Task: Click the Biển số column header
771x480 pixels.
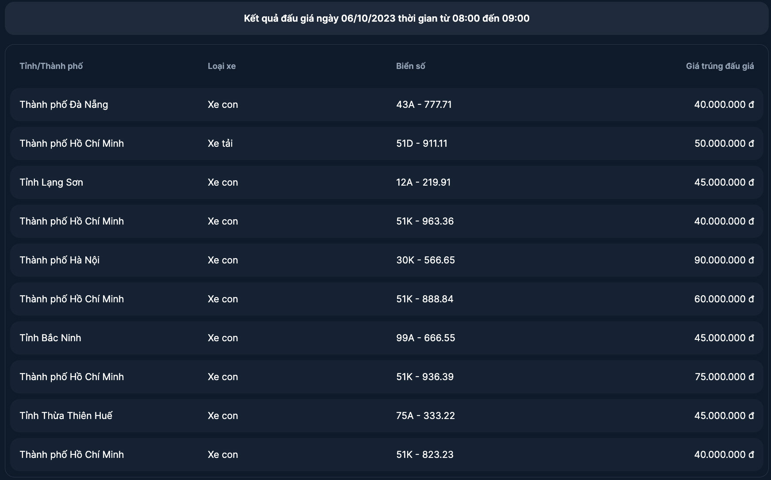Action: pyautogui.click(x=410, y=66)
